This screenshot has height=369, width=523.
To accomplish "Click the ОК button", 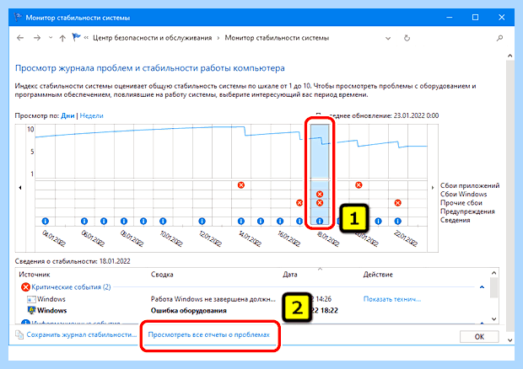I will [479, 337].
